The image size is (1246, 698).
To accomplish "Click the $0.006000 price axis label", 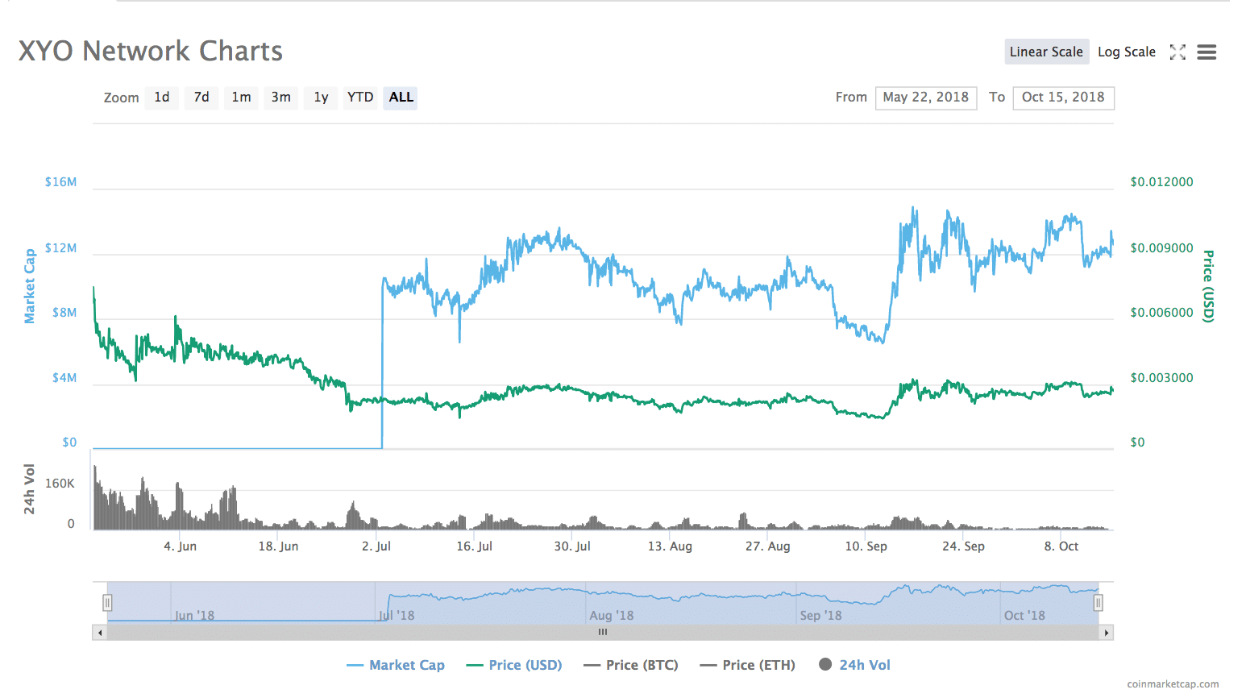I will click(1161, 313).
